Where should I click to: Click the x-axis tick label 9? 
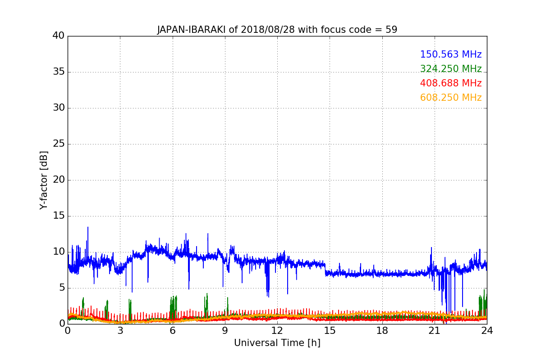click(225, 330)
